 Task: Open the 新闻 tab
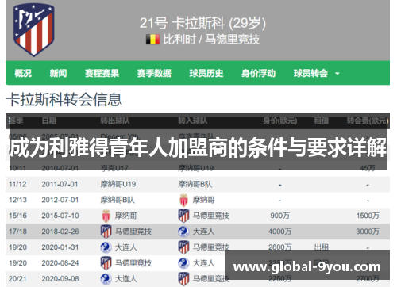click(x=58, y=73)
